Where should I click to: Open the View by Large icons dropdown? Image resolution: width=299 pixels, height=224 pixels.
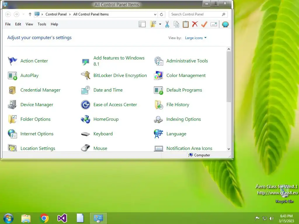pos(196,38)
